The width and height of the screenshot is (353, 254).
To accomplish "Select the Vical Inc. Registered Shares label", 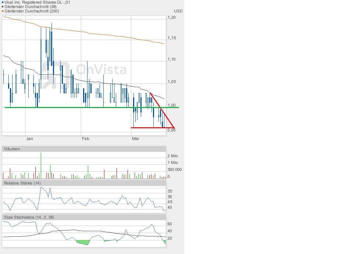I will click(37, 2).
